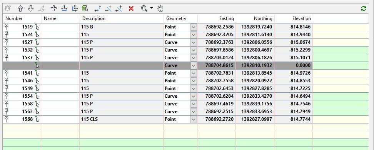374x150 pixels.
Task: Select point number 1554
Action: (27, 96)
